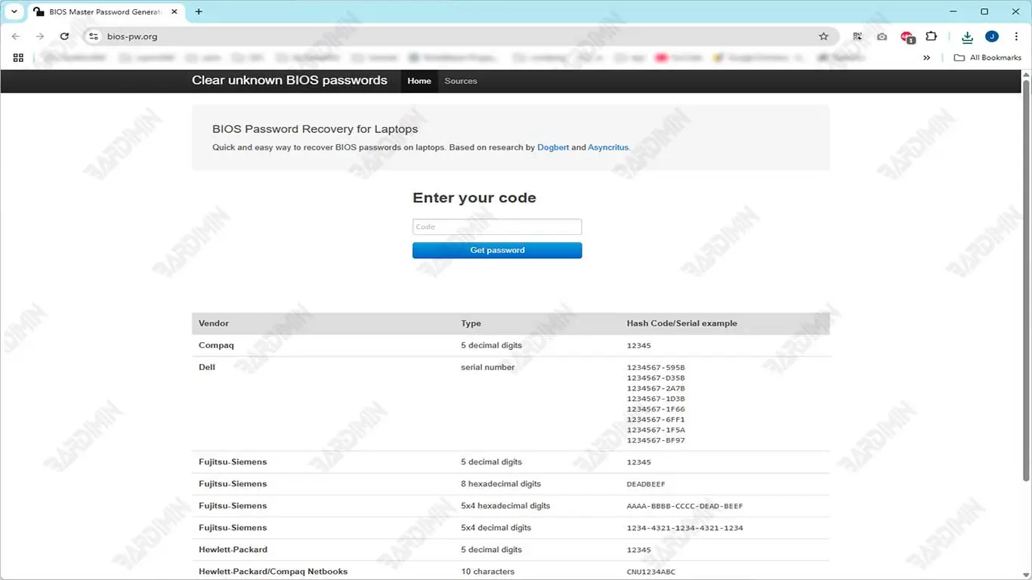Open the Extensions puzzle icon
Screen dimensions: 1032x580
[x=931, y=36]
